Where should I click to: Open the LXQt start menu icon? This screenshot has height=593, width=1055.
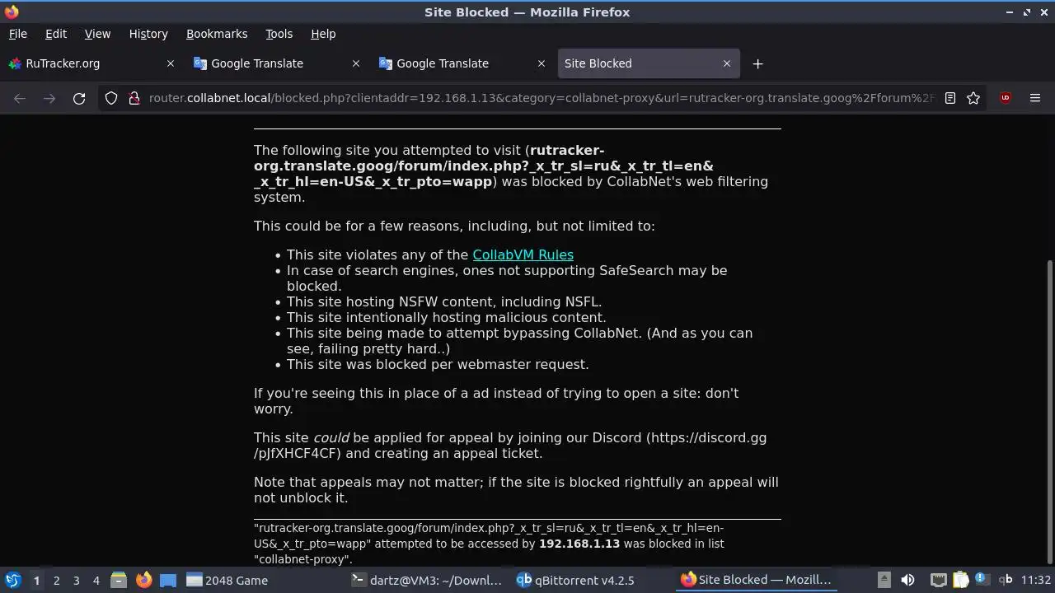(x=12, y=580)
